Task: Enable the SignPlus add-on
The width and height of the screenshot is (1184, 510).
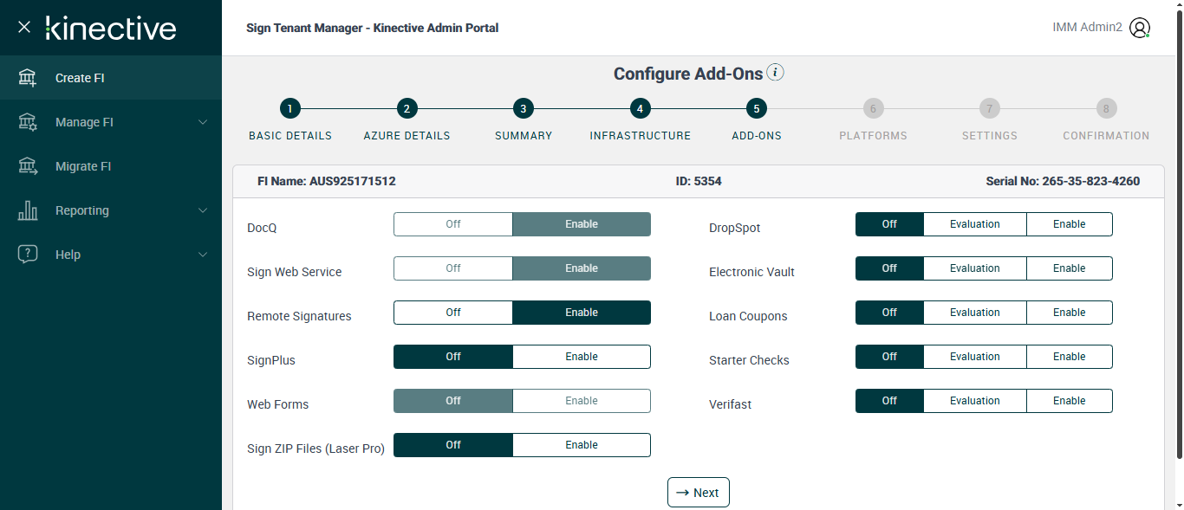Action: [x=581, y=357]
